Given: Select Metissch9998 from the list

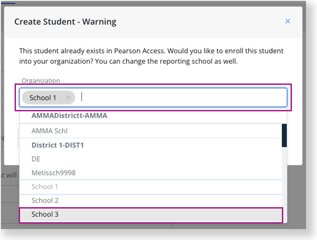Looking at the screenshot, I should pyautogui.click(x=151, y=172).
